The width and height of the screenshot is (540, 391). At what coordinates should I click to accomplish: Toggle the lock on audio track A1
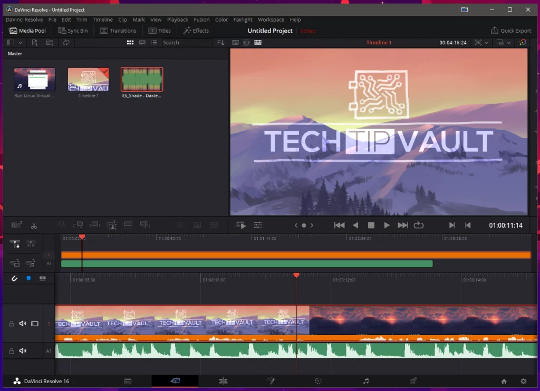(12, 351)
